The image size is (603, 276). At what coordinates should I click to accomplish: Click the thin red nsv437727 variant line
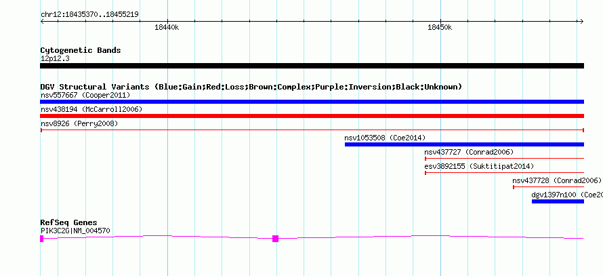tap(504, 159)
